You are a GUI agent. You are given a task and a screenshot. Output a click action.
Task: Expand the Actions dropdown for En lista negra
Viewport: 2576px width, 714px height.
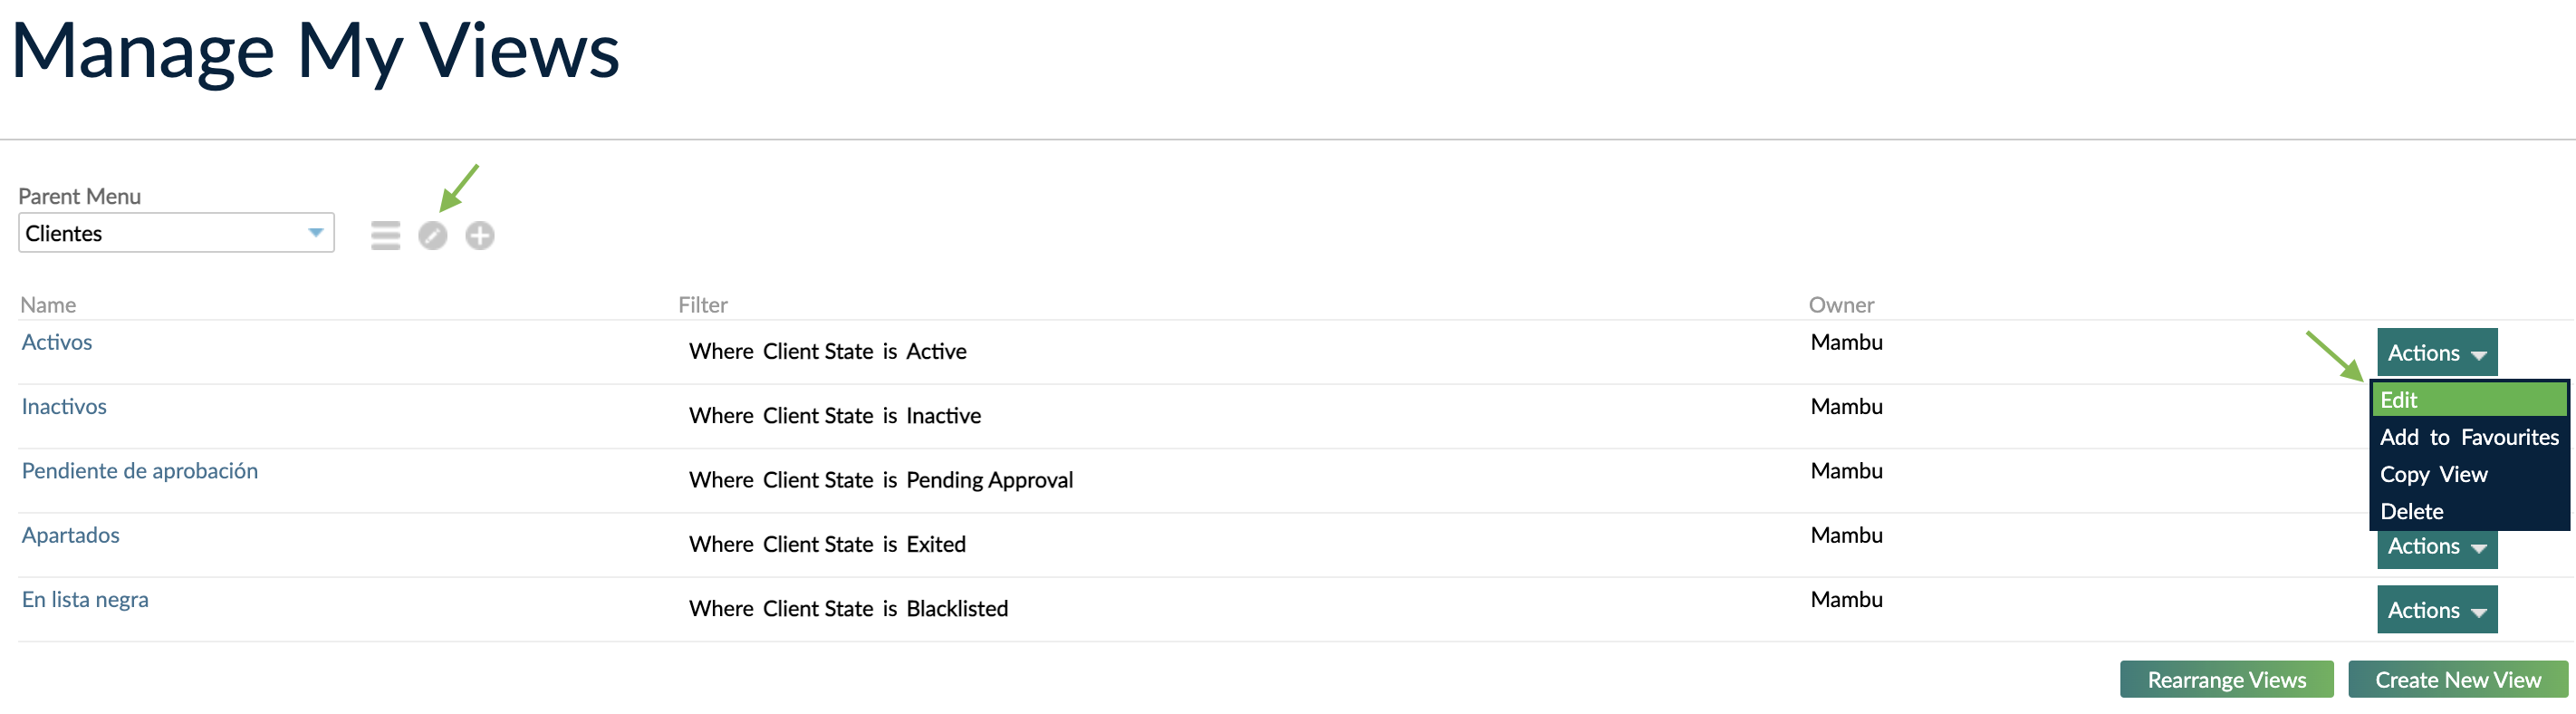(2436, 609)
